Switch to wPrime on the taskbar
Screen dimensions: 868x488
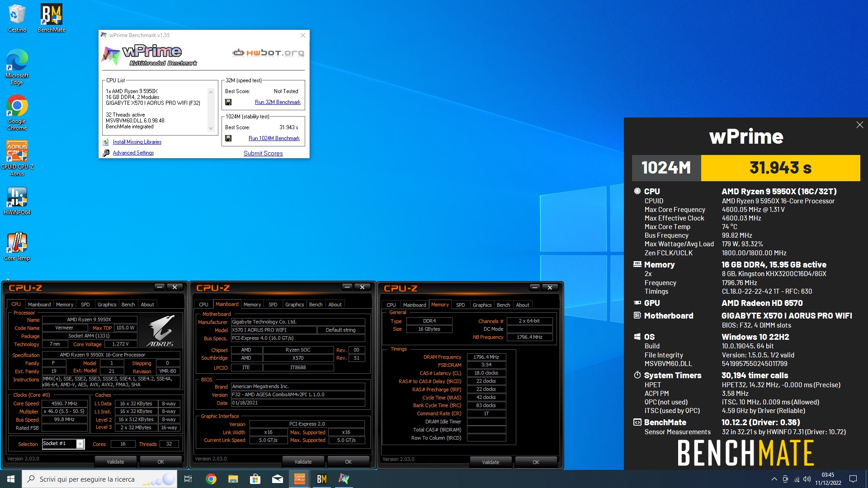tap(344, 479)
